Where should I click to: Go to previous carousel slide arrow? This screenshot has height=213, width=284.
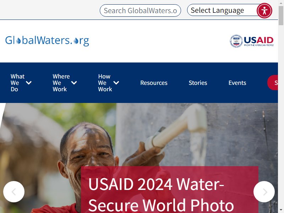click(14, 192)
